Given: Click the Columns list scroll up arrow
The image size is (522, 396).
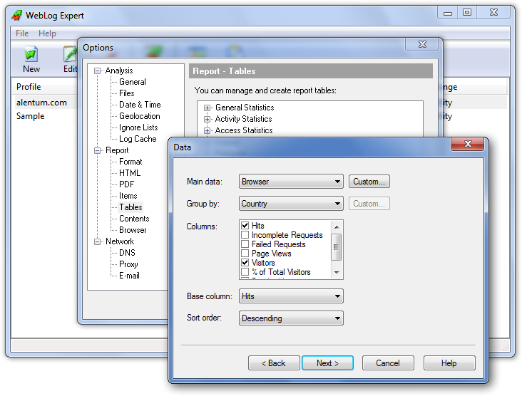Looking at the screenshot, I should (337, 226).
